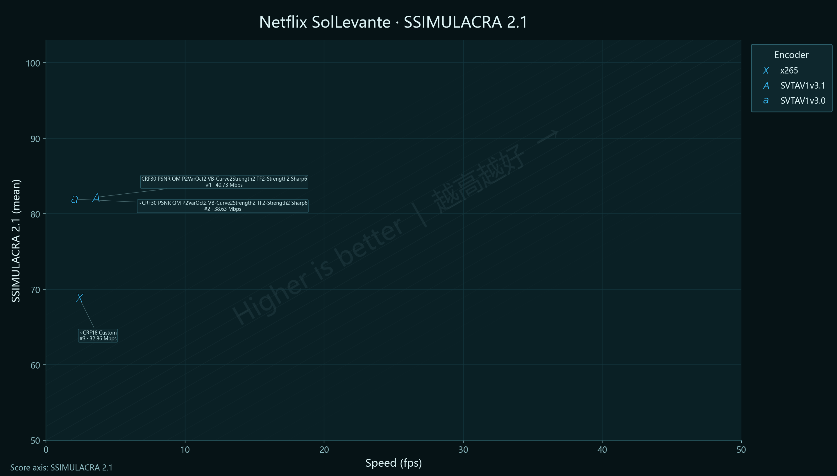Click the SVTAV1v3.1 legend marker icon
This screenshot has width=837, height=476.
click(766, 86)
